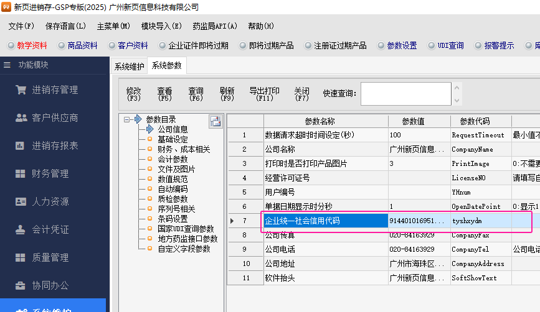Open the 基础设定 tree node
This screenshot has width=540, height=312.
173,139
